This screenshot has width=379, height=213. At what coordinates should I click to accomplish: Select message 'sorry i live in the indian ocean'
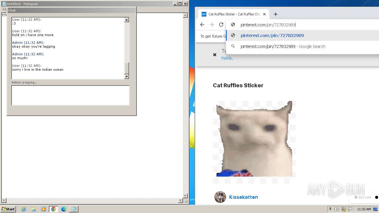click(x=38, y=70)
